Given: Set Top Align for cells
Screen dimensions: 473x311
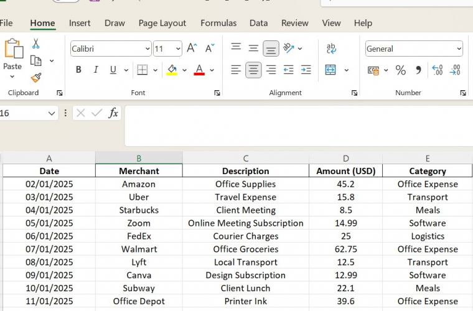Looking at the screenshot, I should pyautogui.click(x=236, y=47).
